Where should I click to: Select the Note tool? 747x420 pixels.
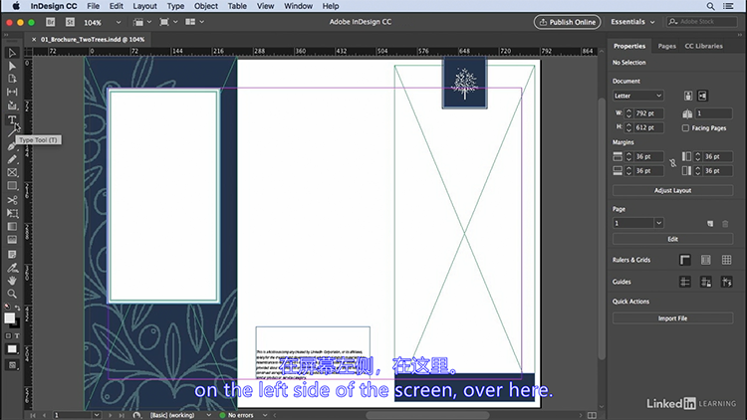tap(12, 254)
